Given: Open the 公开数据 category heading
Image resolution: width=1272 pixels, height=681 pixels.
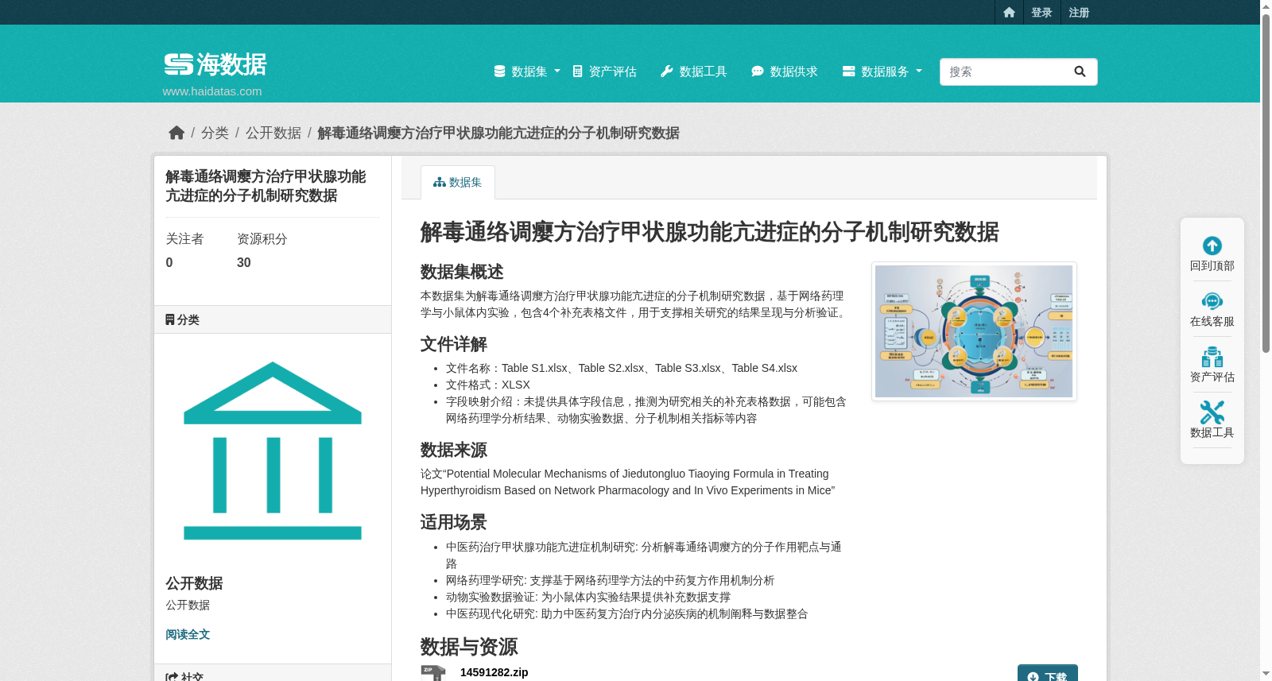Looking at the screenshot, I should point(194,583).
